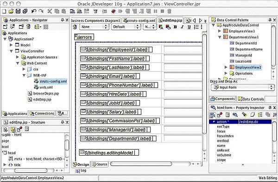Select the Applications navigator tab

click(x=15, y=113)
